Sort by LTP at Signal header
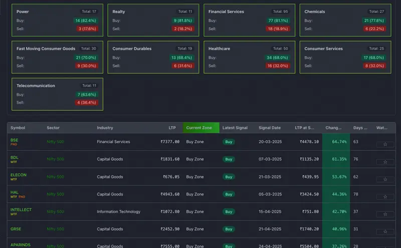401x248 pixels. click(304, 128)
